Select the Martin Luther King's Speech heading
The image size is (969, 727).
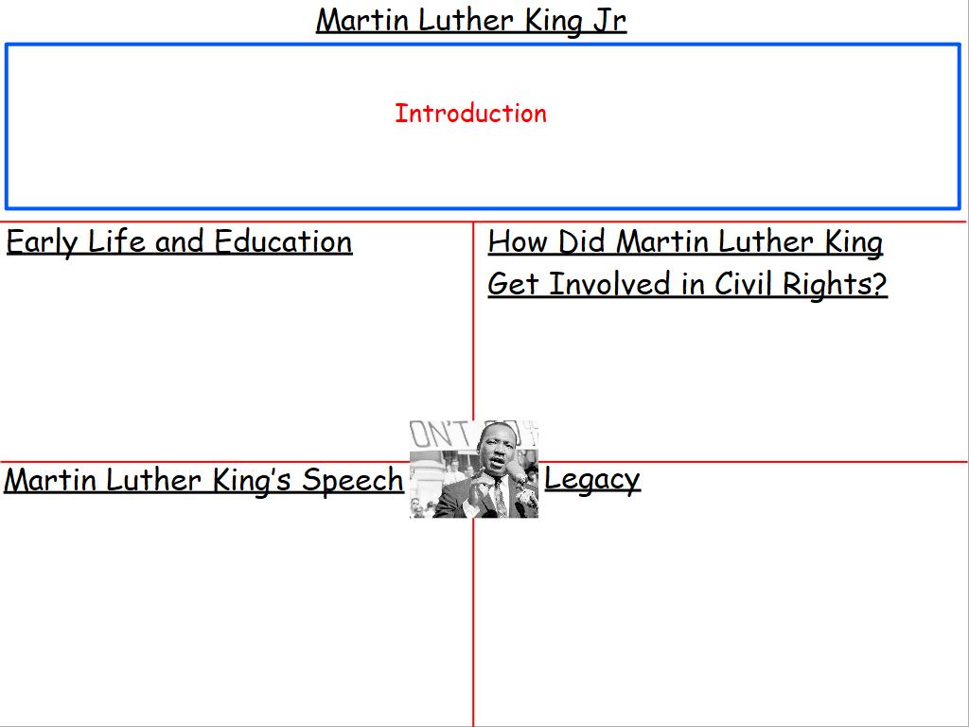[203, 481]
